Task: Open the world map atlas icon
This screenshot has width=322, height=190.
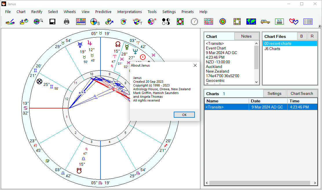Action: 251,21
